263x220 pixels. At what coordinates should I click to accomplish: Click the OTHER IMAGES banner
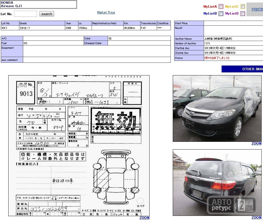[x=242, y=69]
